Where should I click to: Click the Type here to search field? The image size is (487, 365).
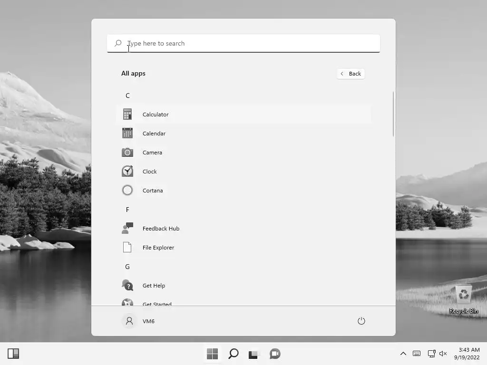coord(243,43)
